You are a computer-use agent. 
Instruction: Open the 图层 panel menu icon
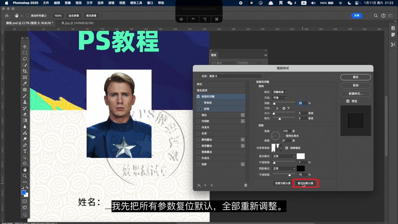(x=266, y=55)
